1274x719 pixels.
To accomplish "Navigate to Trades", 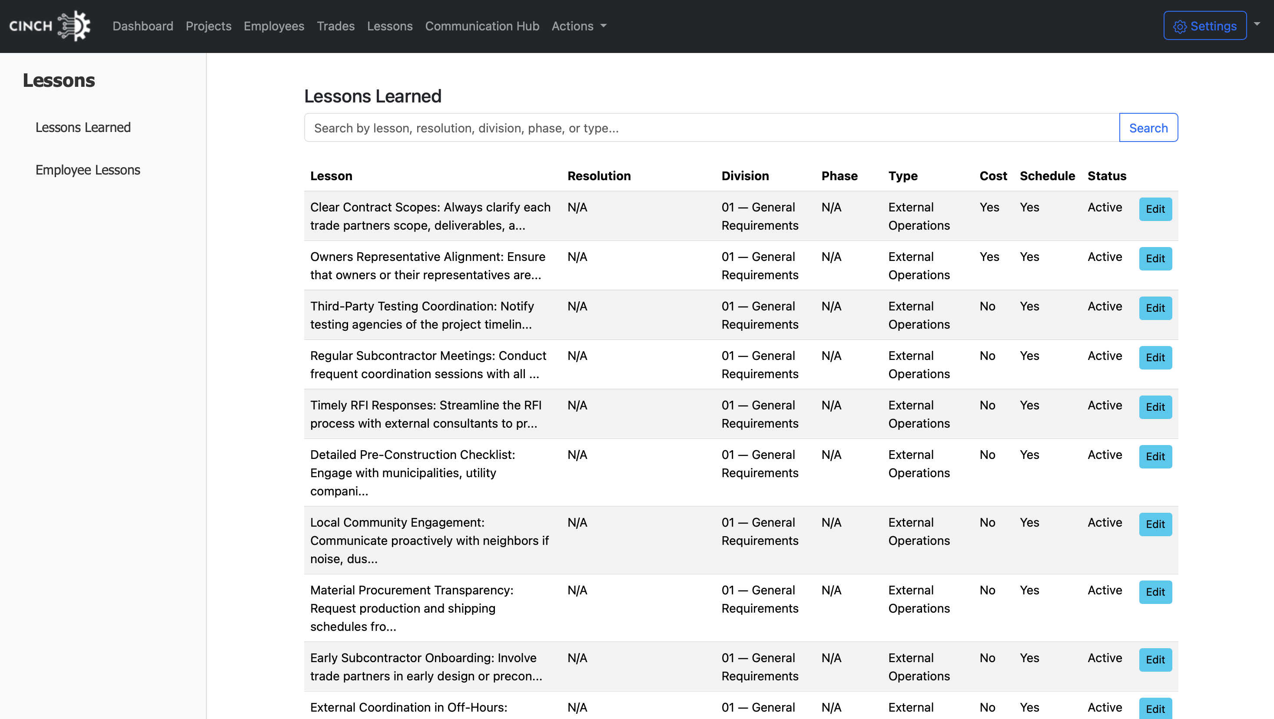I will click(336, 26).
